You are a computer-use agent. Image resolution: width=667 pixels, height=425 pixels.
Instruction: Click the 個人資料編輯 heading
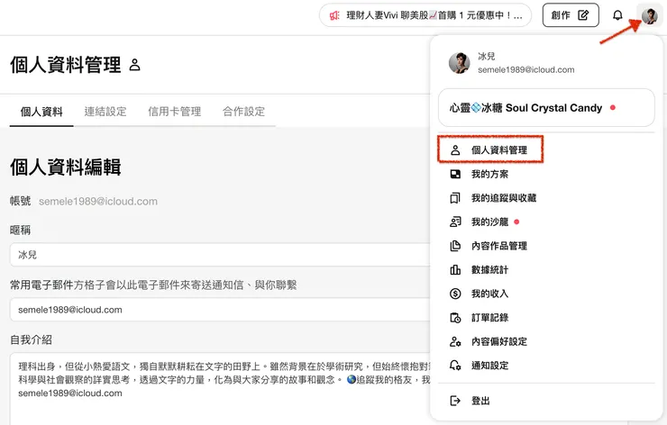click(x=66, y=167)
